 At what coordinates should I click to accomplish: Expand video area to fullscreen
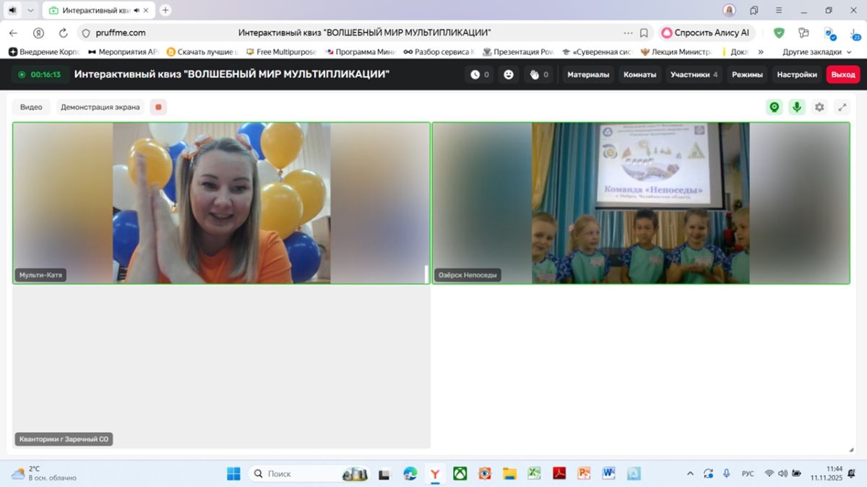[842, 107]
